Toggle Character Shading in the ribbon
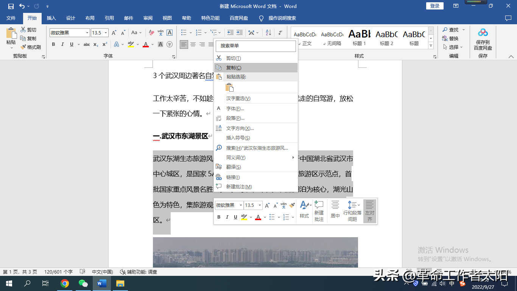 [x=160, y=44]
